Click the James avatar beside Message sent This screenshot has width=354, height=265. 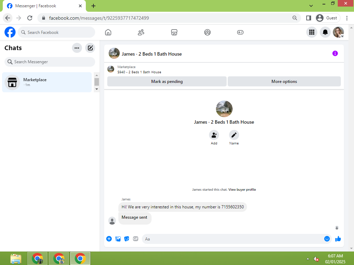point(112,221)
